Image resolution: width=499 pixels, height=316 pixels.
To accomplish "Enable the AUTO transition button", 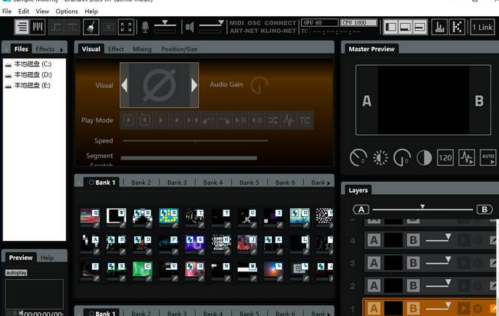I will tap(487, 157).
